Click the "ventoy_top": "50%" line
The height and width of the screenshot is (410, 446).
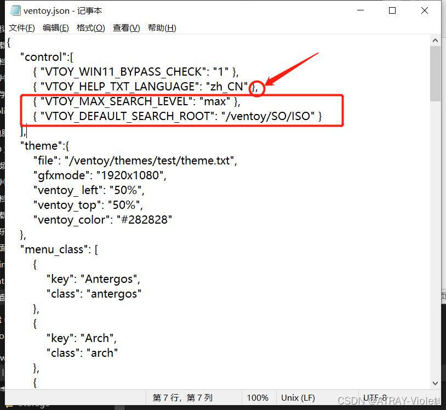point(88,205)
